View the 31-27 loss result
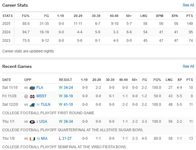 [x=67, y=138]
